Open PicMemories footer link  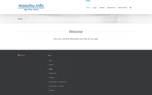point(53,73)
